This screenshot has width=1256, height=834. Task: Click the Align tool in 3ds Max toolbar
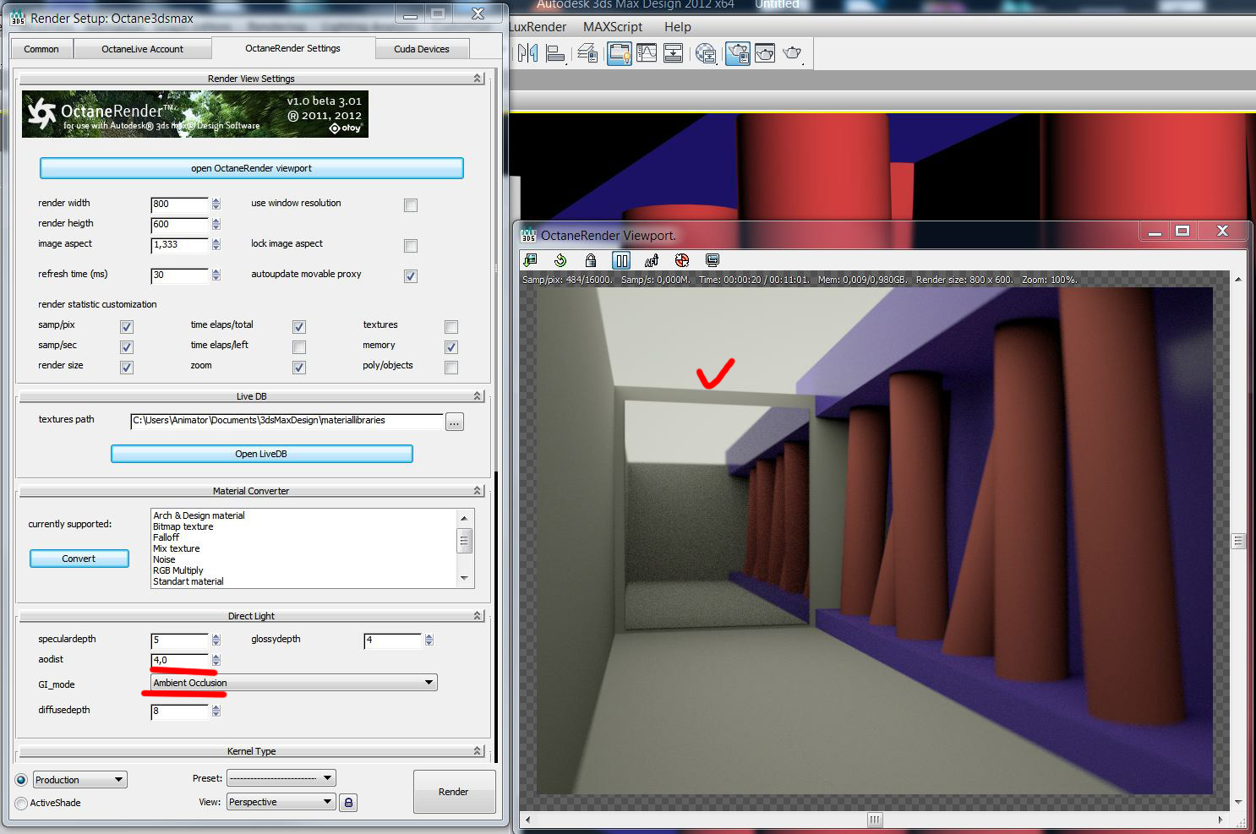tap(555, 54)
